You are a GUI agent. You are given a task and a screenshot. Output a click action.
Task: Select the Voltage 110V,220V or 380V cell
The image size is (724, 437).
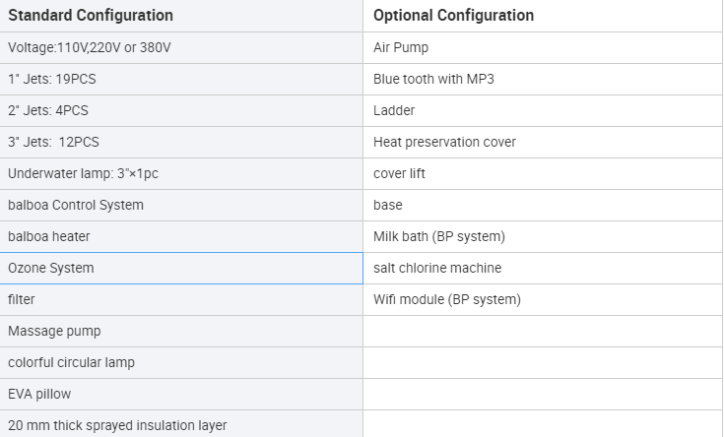click(x=181, y=47)
